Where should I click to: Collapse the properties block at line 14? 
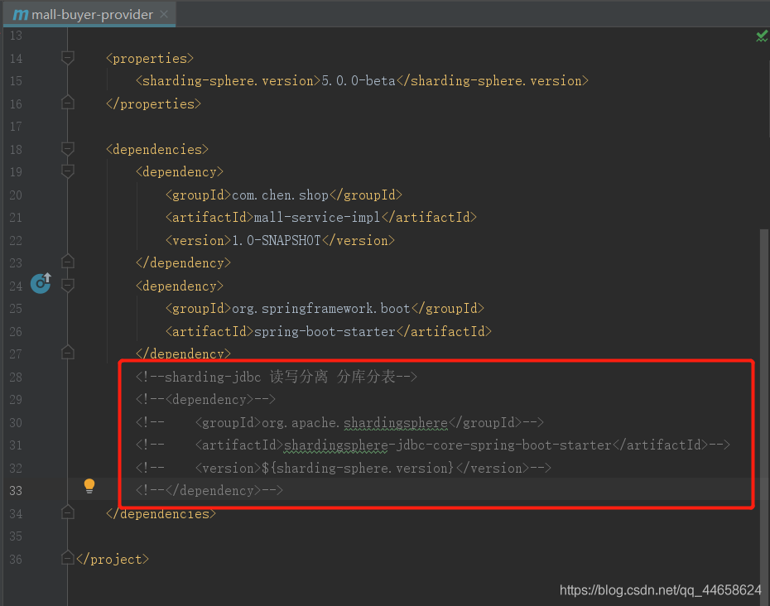pos(68,58)
